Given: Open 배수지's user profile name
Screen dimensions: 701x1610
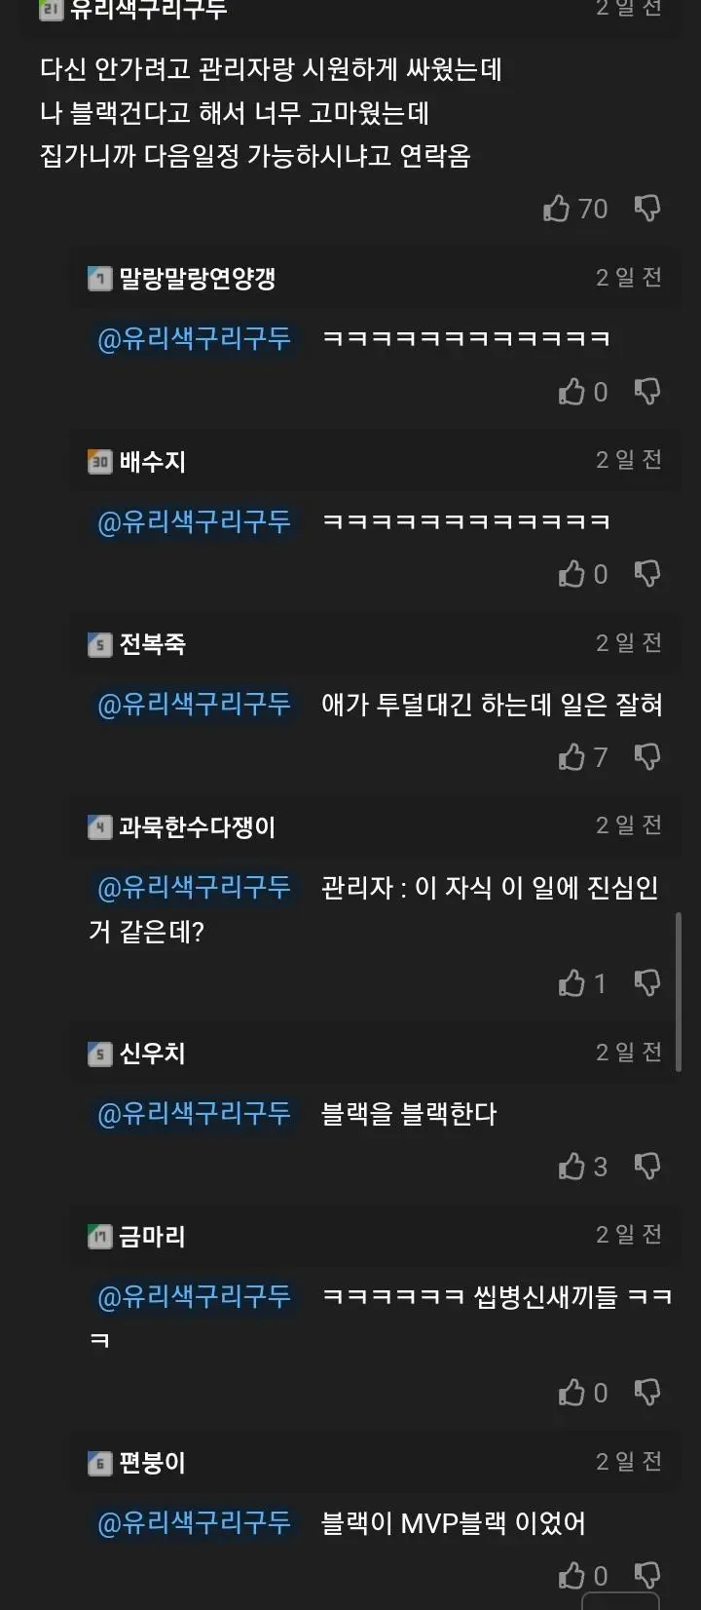Looking at the screenshot, I should (152, 461).
